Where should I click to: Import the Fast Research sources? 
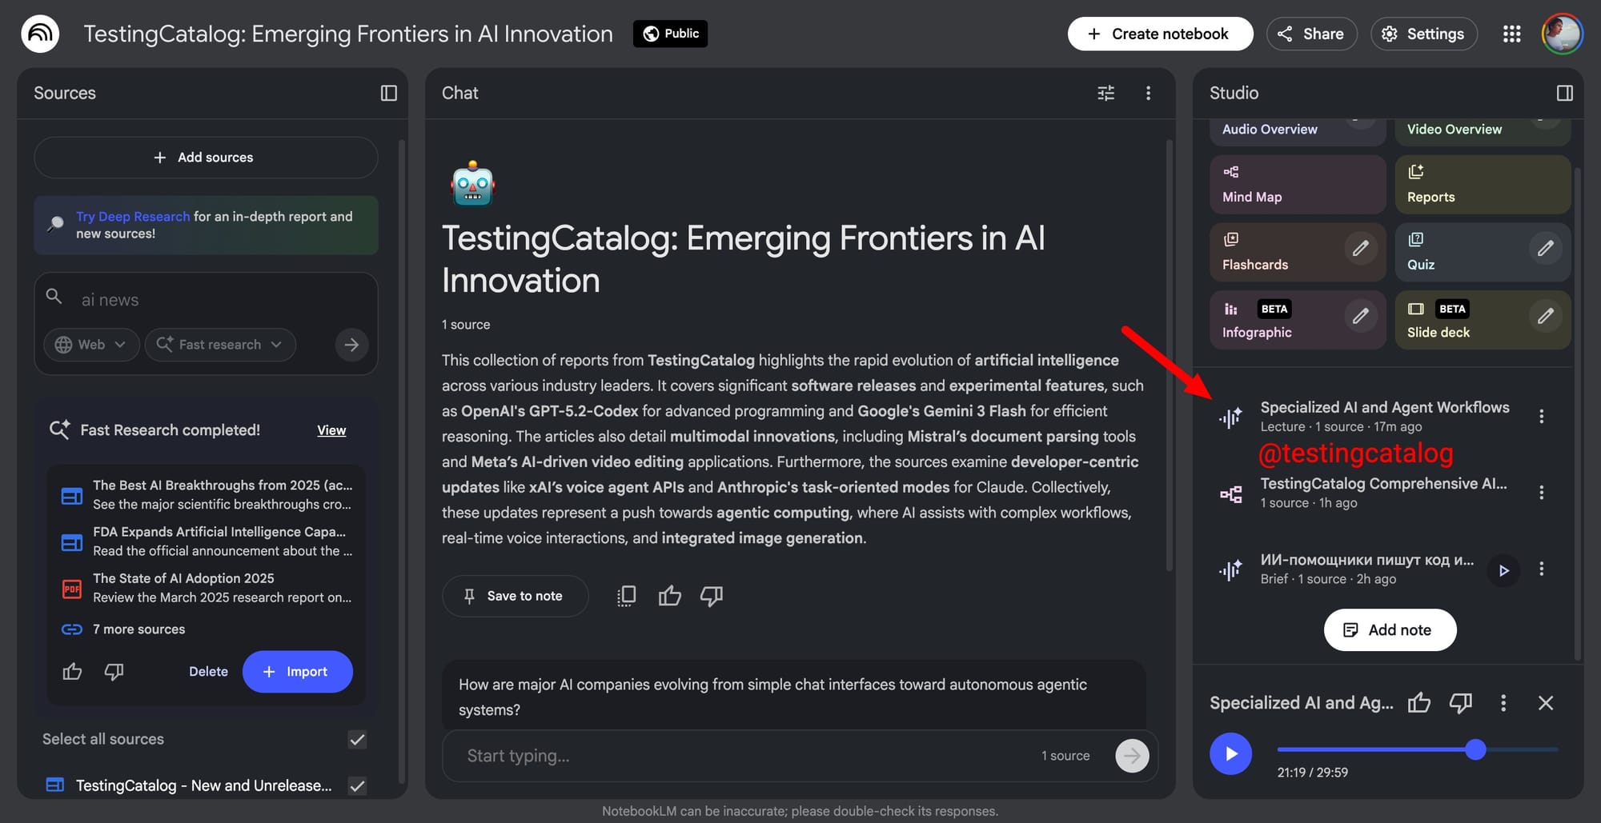pos(297,672)
